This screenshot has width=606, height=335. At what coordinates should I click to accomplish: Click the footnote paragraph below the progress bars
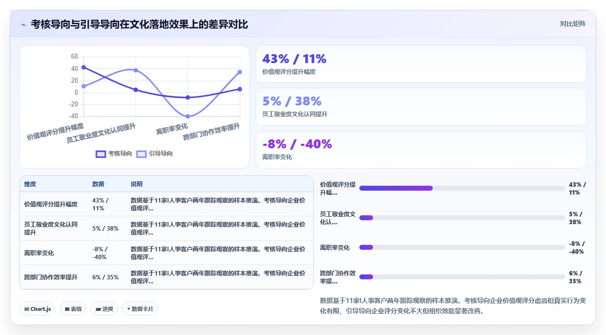[454, 305]
